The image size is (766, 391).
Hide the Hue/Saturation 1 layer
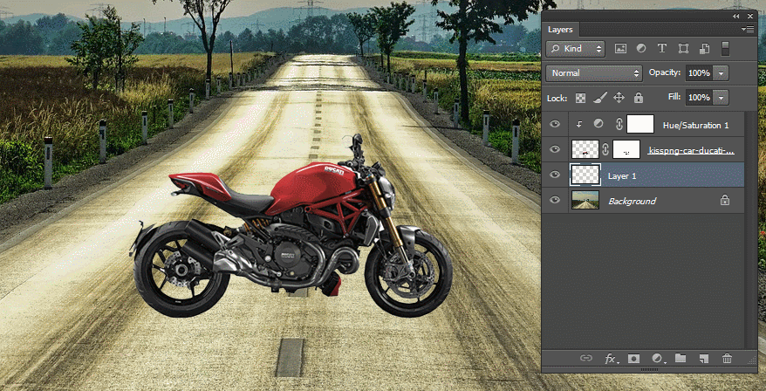pyautogui.click(x=555, y=124)
